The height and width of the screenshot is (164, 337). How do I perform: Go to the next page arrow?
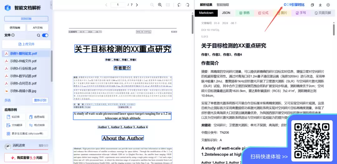(x=137, y=5)
